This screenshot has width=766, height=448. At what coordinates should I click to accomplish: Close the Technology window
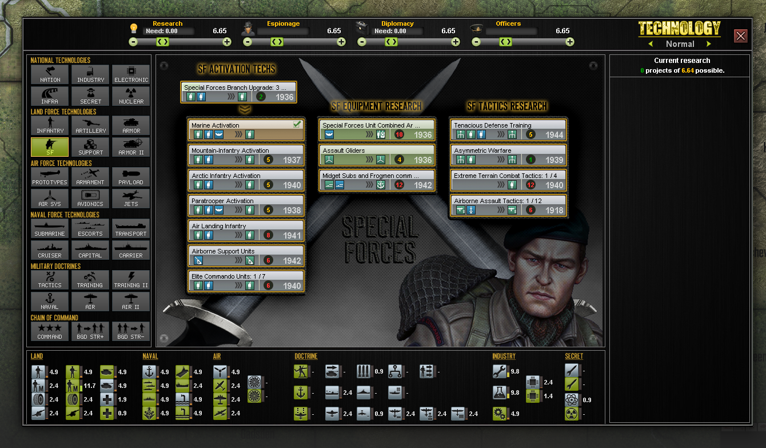(x=741, y=36)
